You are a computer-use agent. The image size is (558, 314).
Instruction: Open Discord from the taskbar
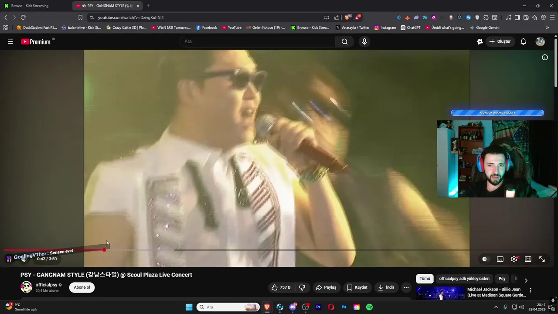[x=293, y=307]
